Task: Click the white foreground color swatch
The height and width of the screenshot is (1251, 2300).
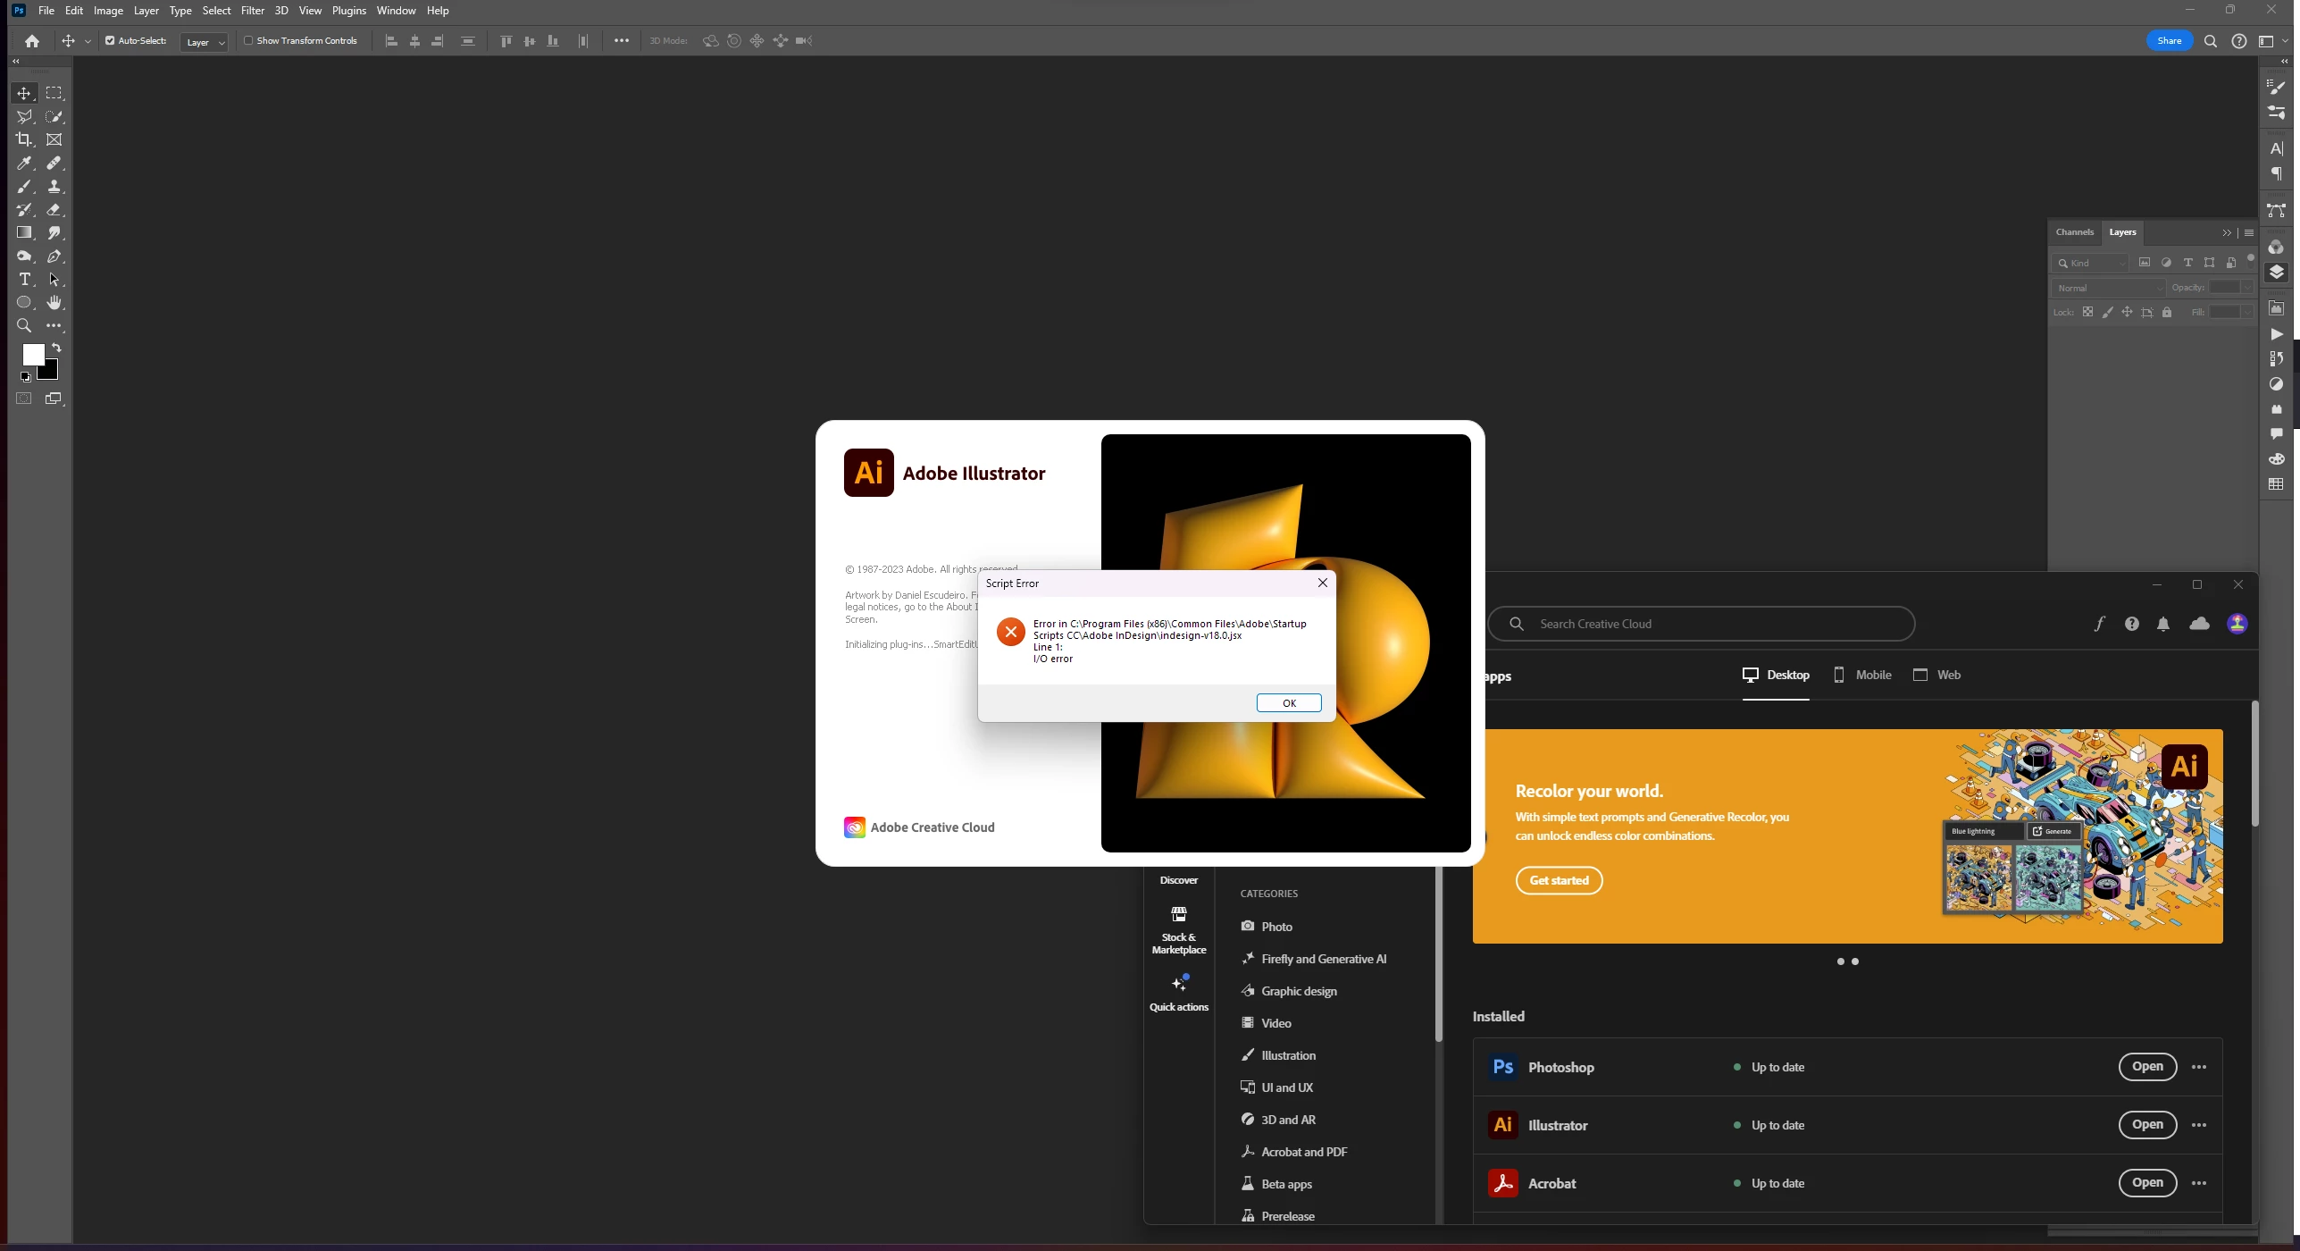Action: [31, 354]
